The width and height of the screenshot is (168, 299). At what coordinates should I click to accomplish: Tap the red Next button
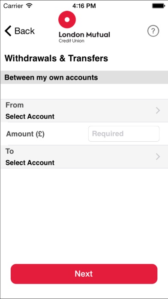(x=84, y=274)
